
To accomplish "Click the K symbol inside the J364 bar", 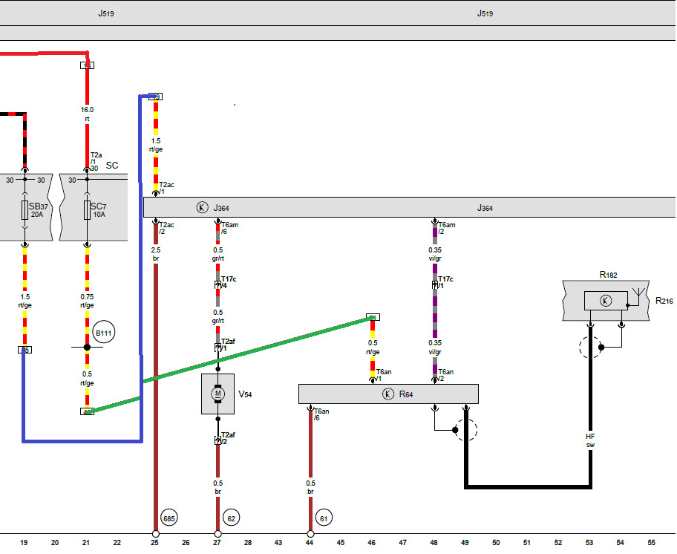I will (x=202, y=207).
